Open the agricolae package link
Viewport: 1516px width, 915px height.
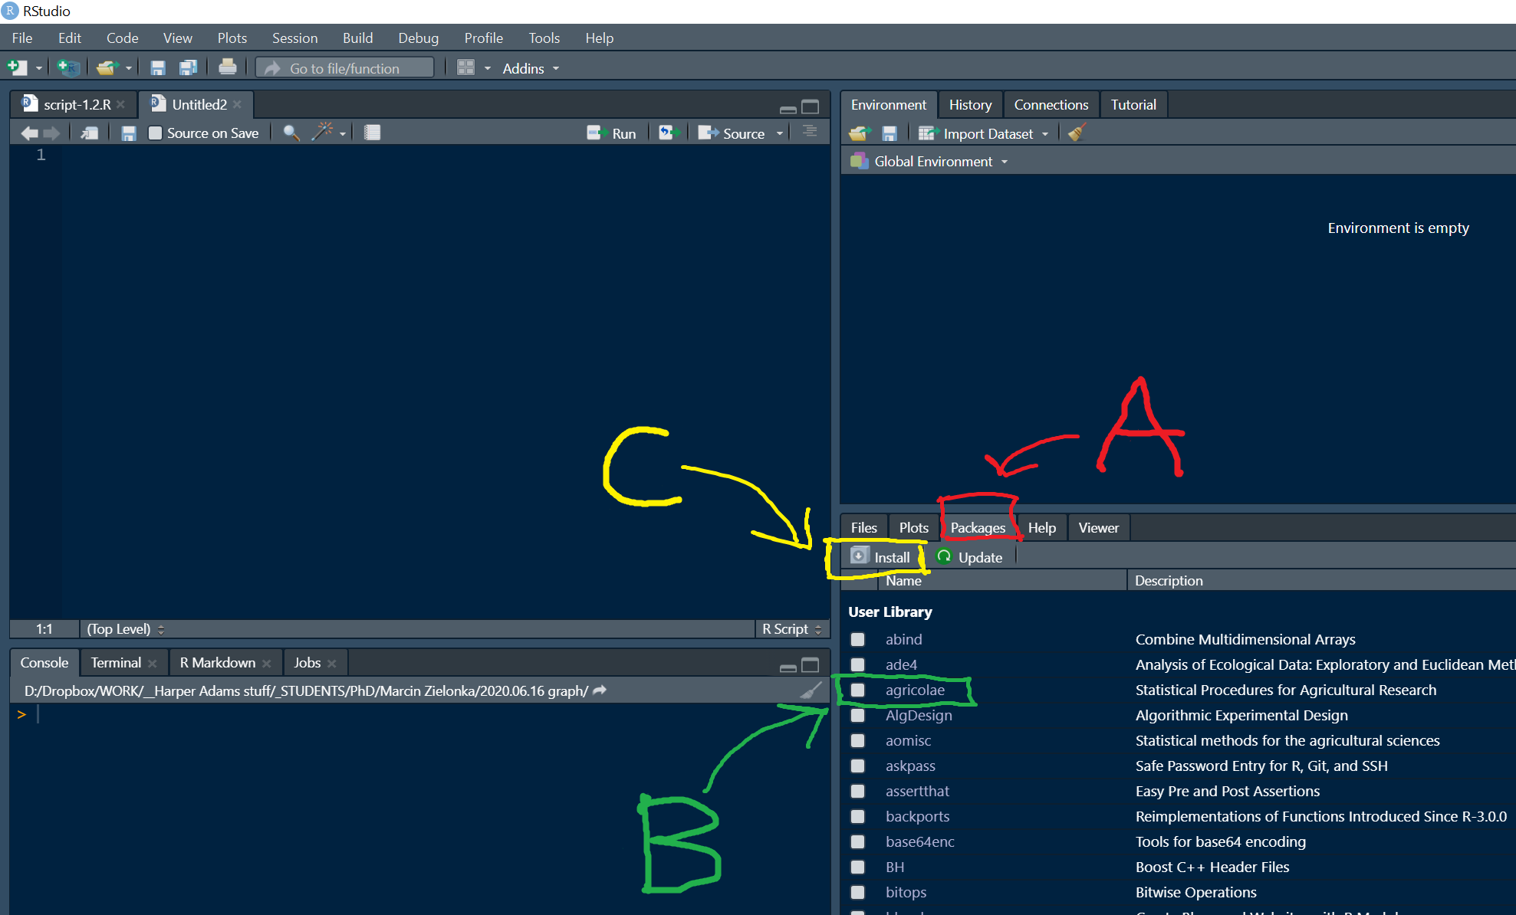point(915,690)
